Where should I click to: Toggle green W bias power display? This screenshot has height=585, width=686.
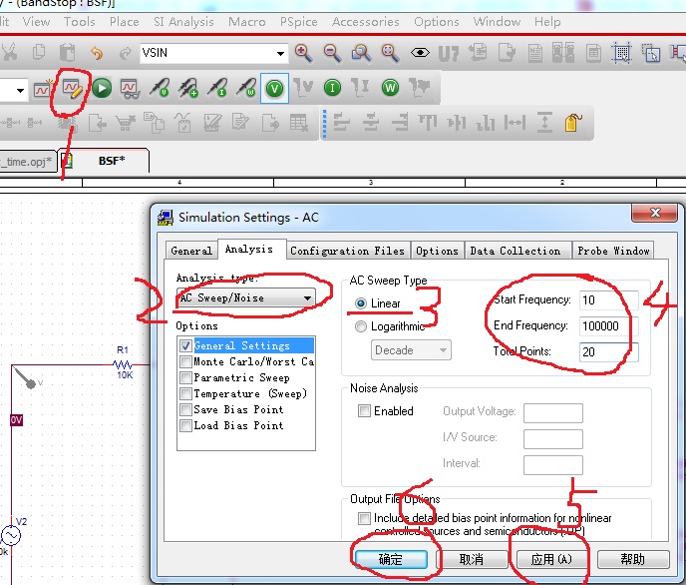[x=390, y=88]
